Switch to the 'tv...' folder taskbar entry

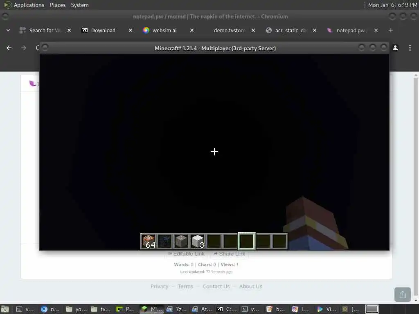(101, 309)
